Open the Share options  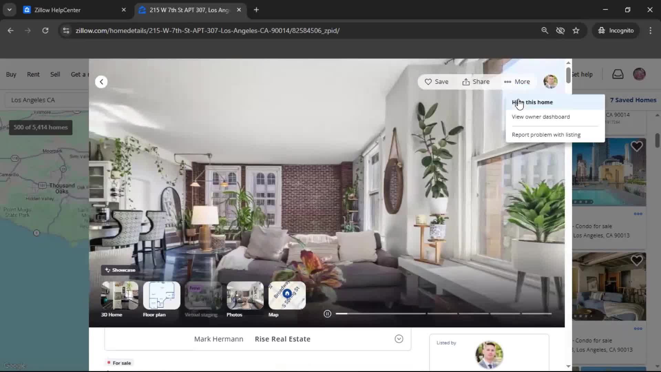pos(476,82)
